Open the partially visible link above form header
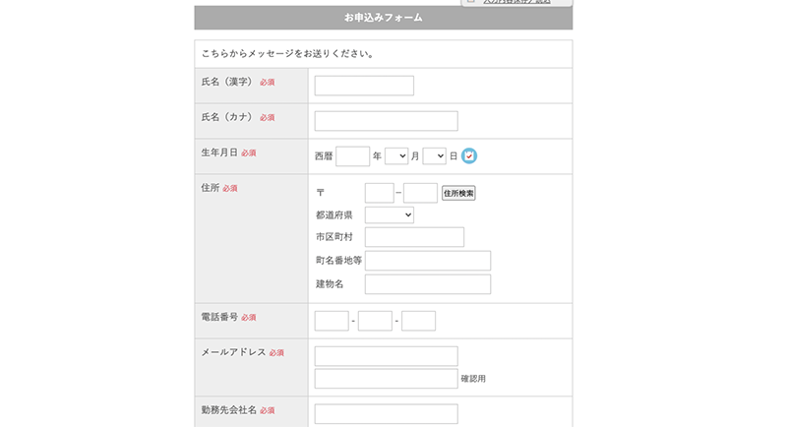The height and width of the screenshot is (427, 787). click(x=515, y=3)
